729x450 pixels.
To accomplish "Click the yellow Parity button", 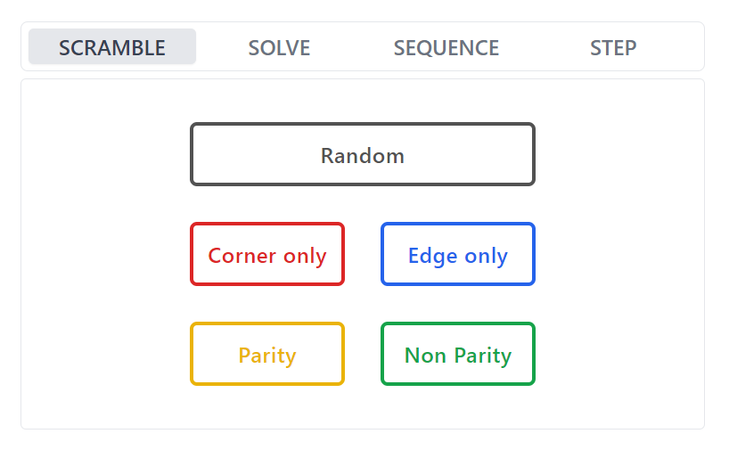I will [266, 355].
